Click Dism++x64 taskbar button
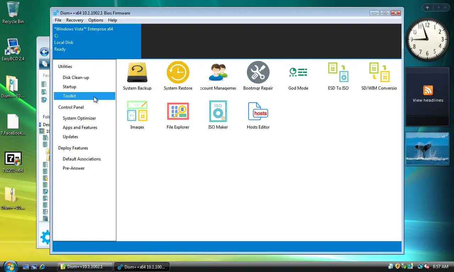454x272 pixels. pyautogui.click(x=142, y=267)
